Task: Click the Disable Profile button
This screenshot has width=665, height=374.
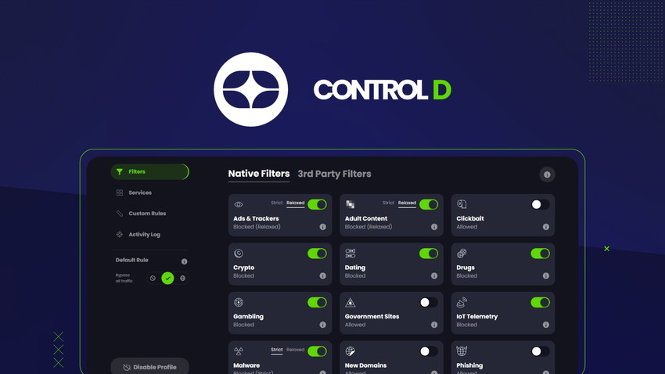Action: coord(149,367)
